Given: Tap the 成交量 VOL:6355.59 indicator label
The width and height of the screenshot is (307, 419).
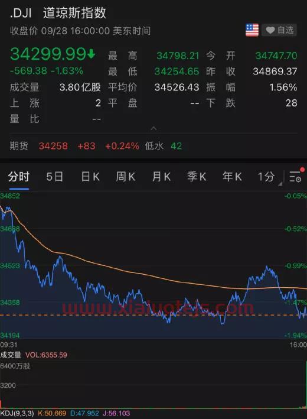Looking at the screenshot, I should tap(34, 355).
